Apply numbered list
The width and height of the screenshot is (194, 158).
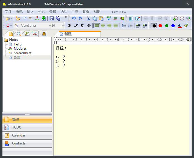[x=130, y=26]
